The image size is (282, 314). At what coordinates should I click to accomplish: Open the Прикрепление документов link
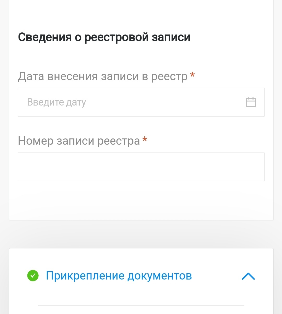pos(119,276)
